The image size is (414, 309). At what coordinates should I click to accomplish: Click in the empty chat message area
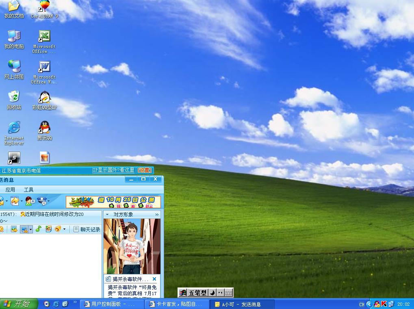click(x=51, y=265)
